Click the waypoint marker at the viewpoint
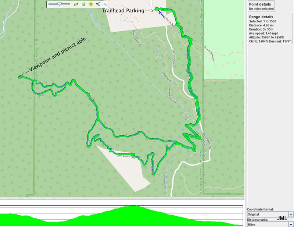 pos(19,77)
